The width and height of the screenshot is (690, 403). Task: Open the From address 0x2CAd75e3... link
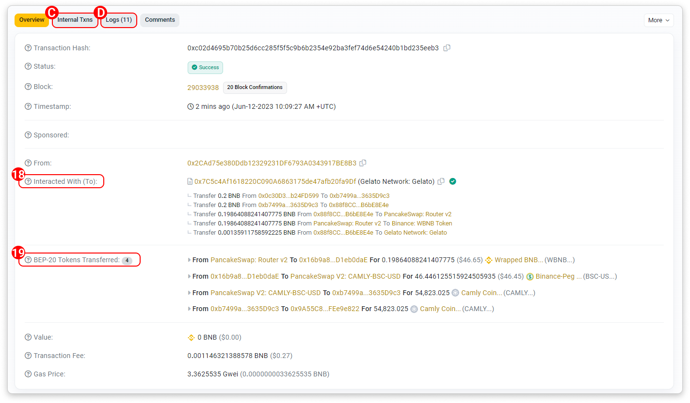coord(272,163)
